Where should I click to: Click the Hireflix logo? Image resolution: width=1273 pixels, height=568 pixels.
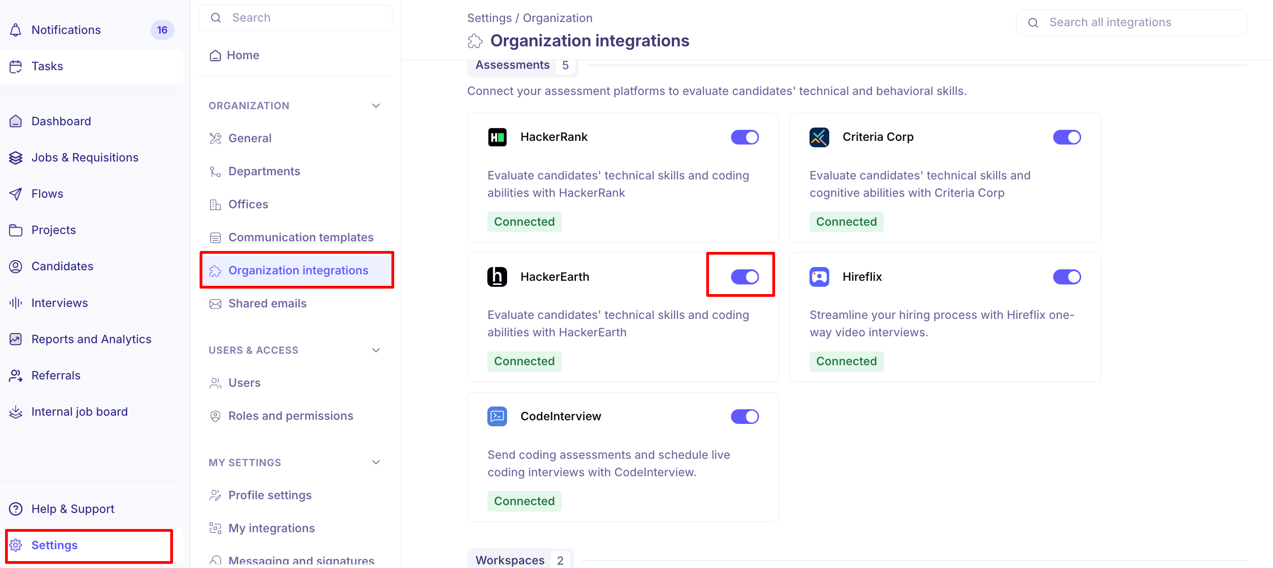tap(819, 277)
